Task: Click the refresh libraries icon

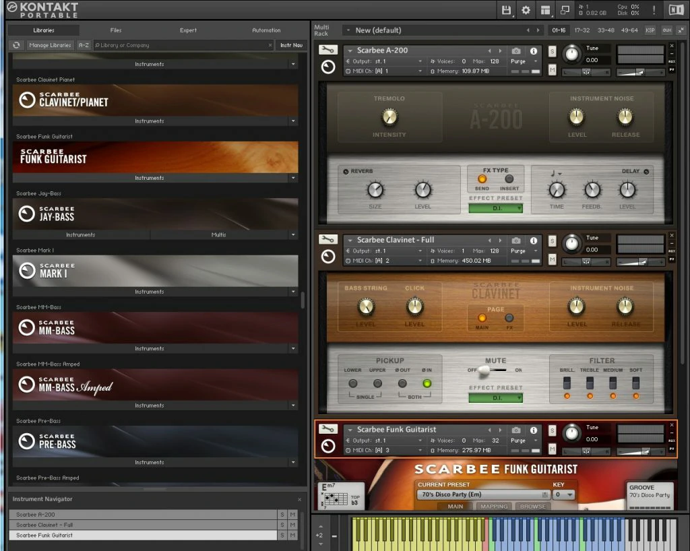Action: tap(16, 45)
